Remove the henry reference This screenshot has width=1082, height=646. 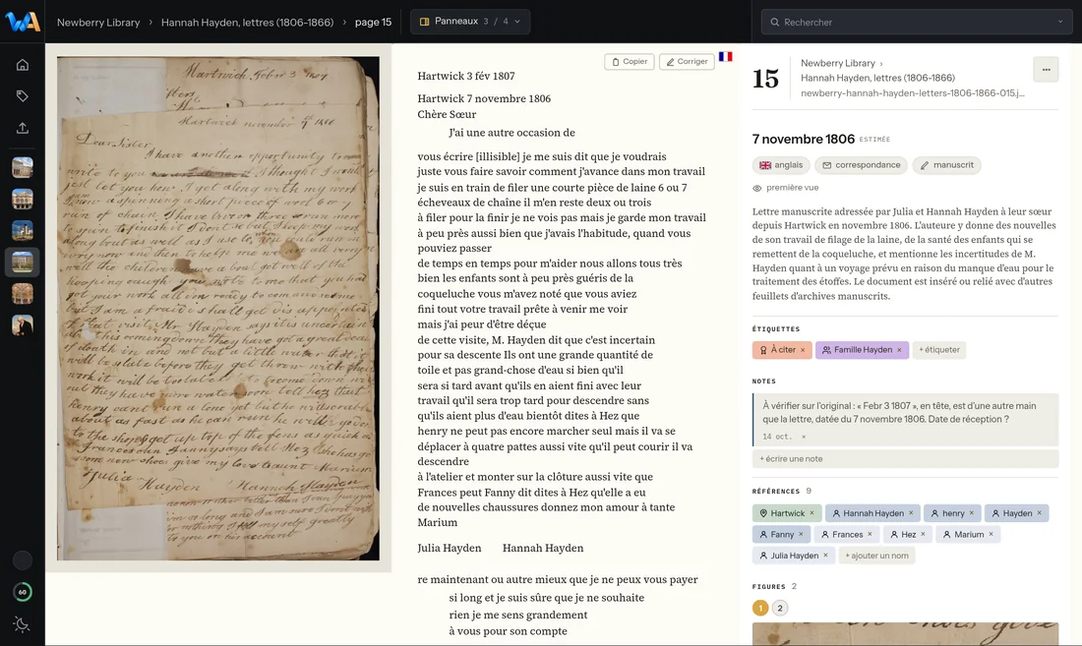point(972,513)
